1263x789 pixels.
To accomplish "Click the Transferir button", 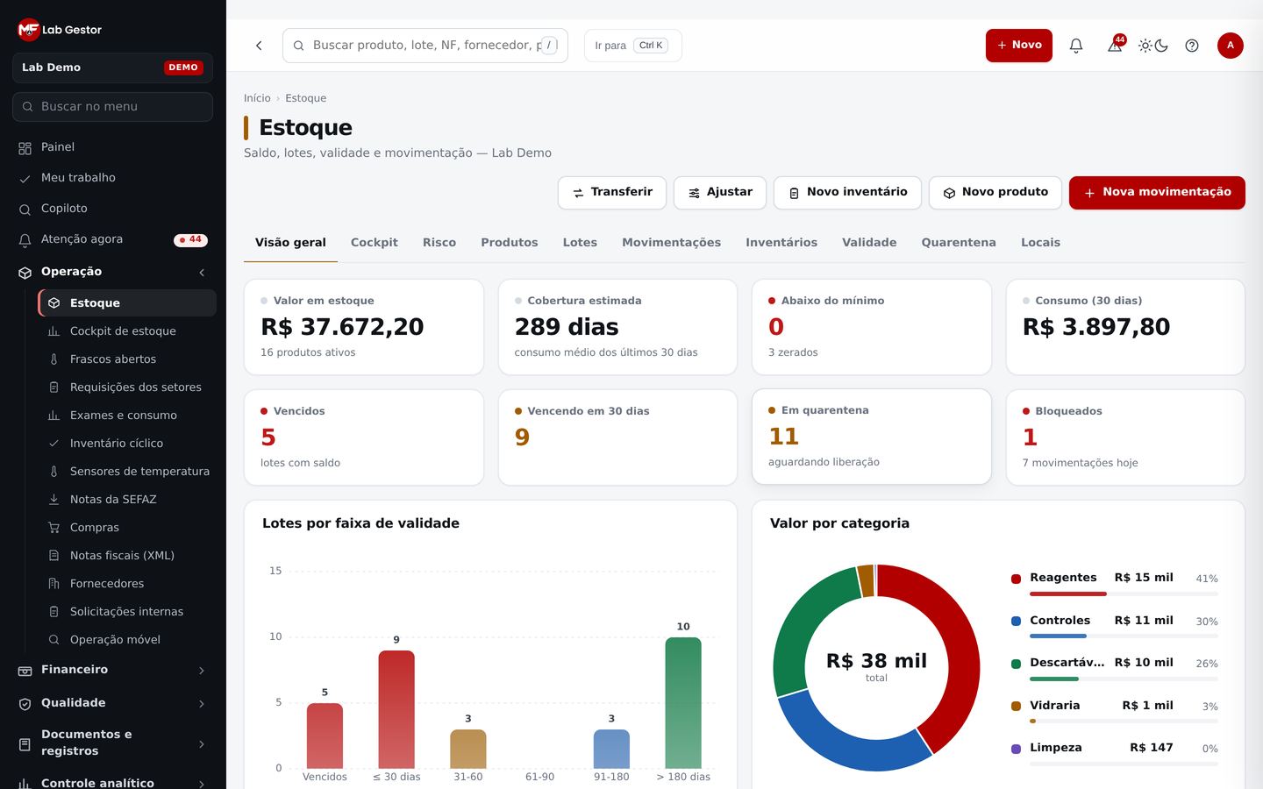I will (x=612, y=193).
